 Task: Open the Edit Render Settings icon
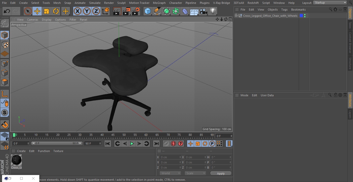coord(136,11)
